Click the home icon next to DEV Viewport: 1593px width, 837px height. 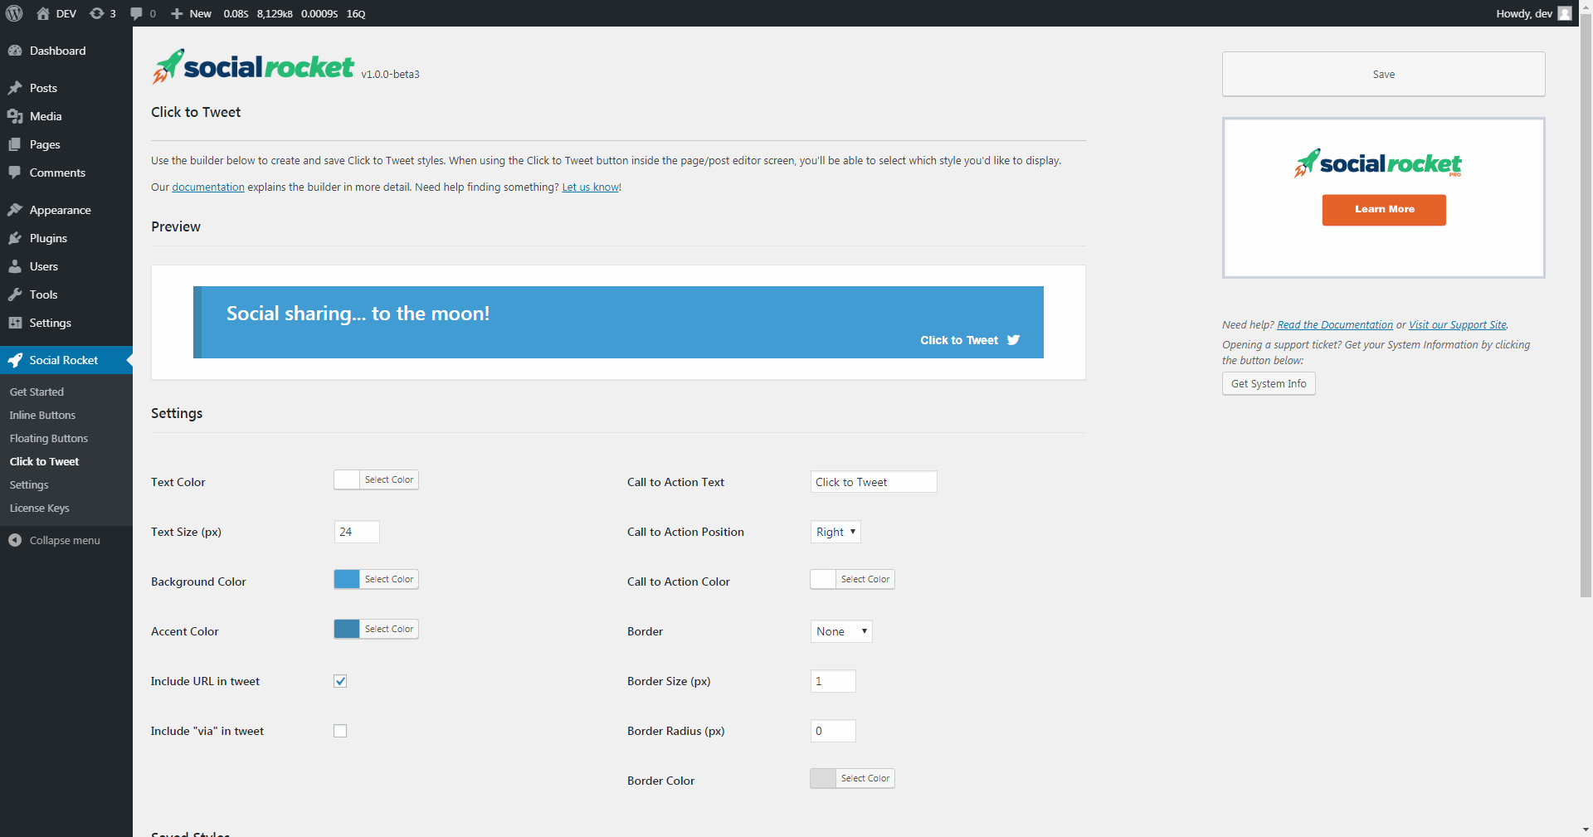43,13
